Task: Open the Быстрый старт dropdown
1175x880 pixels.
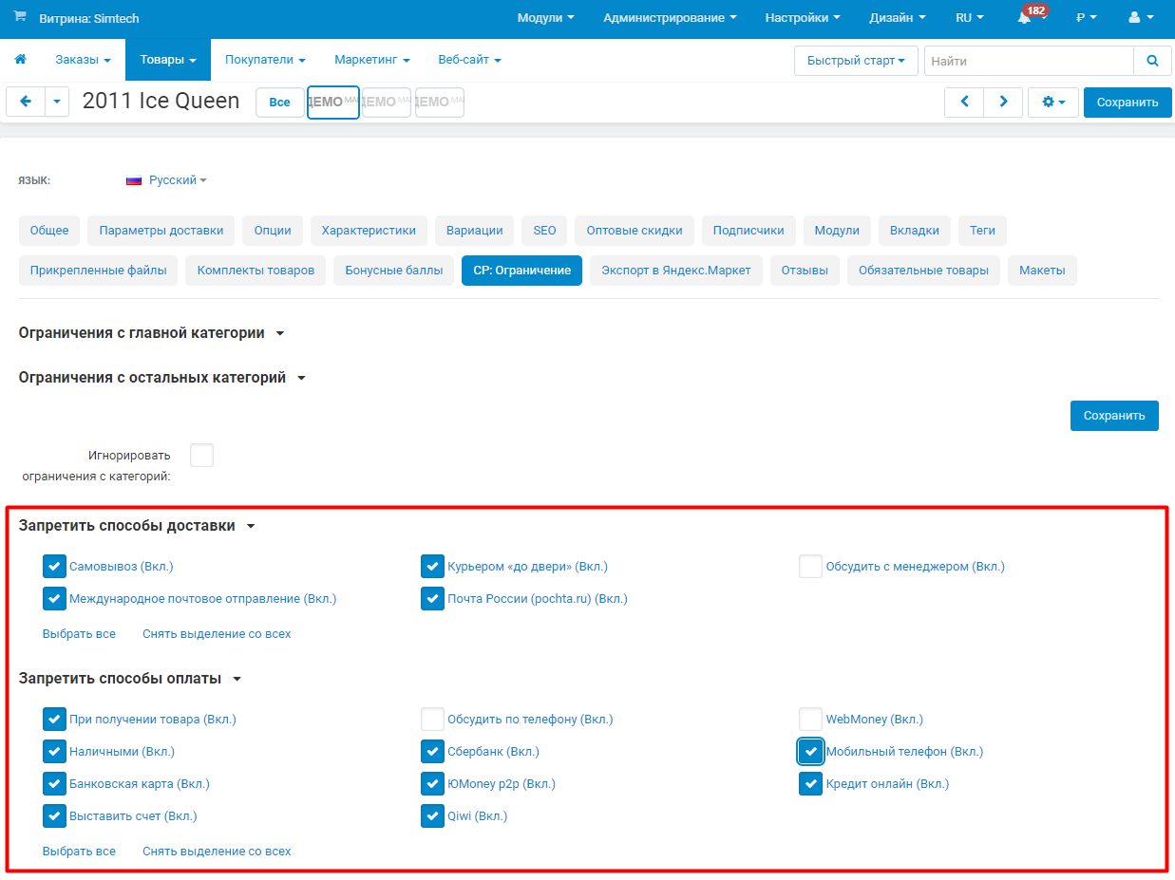Action: (856, 61)
